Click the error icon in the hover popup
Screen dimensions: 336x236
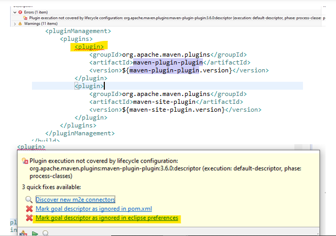[25, 161]
